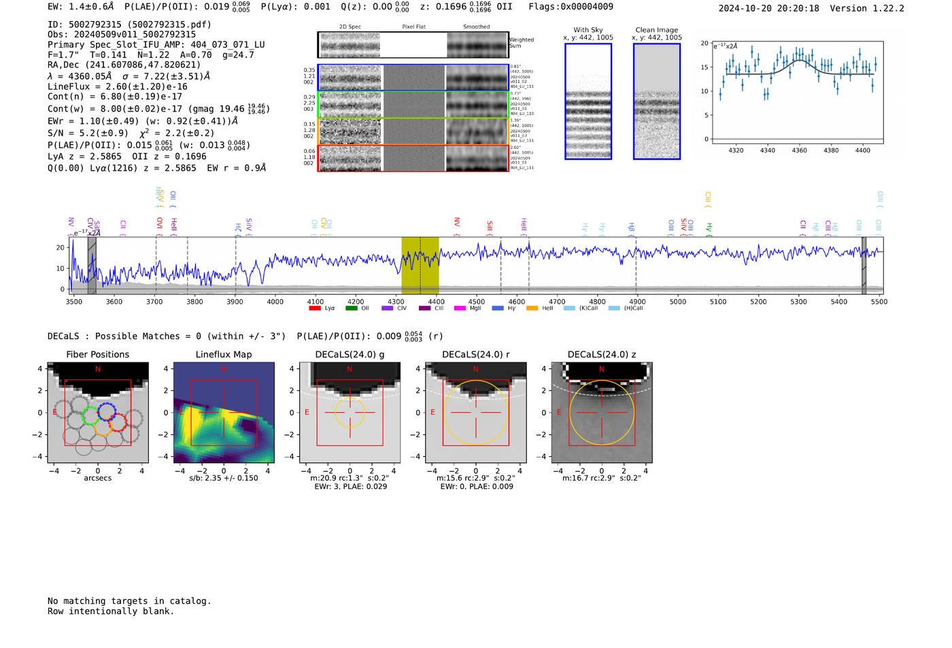Select the red-bordered fiber spectrum row

413,158
